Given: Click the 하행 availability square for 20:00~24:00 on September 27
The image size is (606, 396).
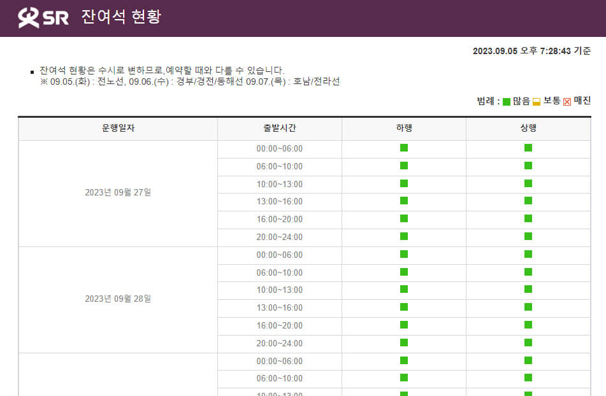Looking at the screenshot, I should coord(404,237).
